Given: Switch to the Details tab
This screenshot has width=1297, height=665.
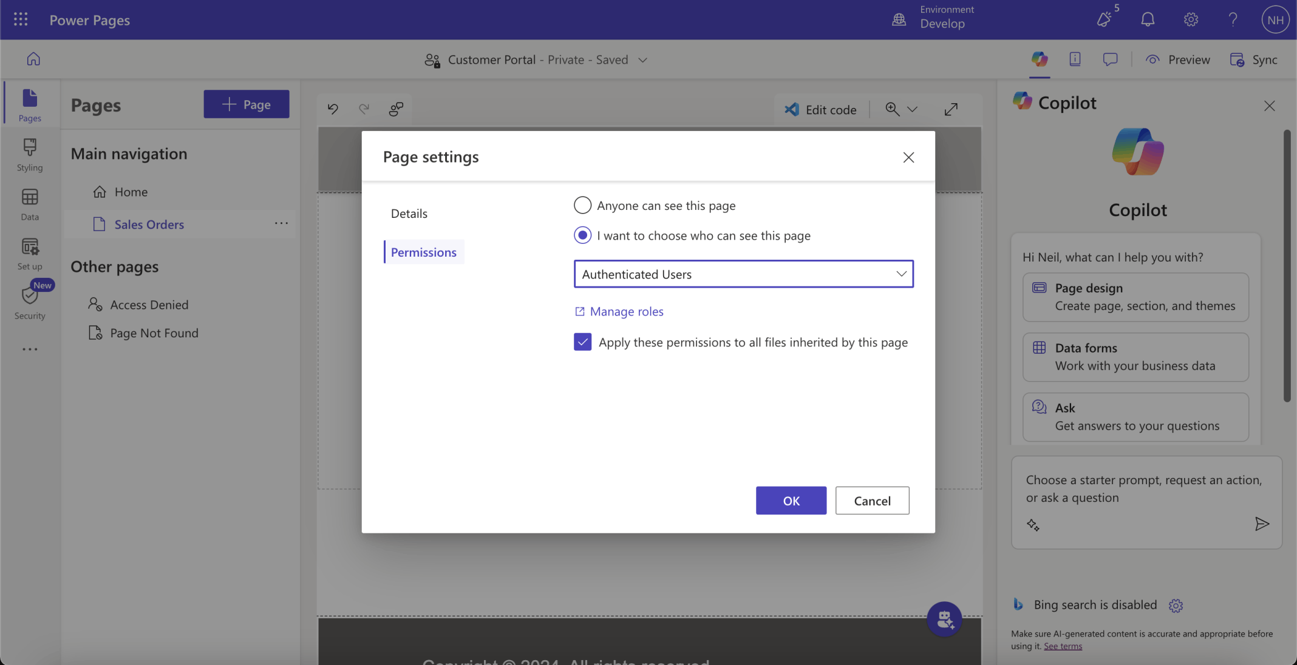Looking at the screenshot, I should point(409,214).
